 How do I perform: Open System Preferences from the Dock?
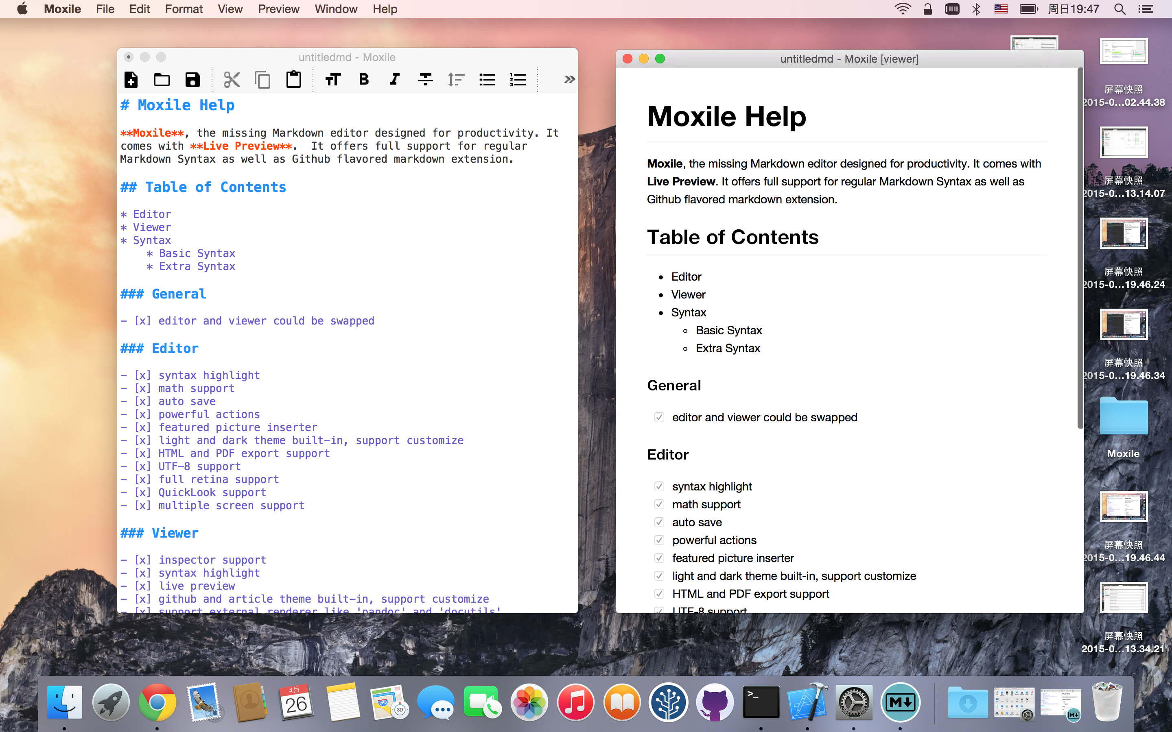coord(854,702)
